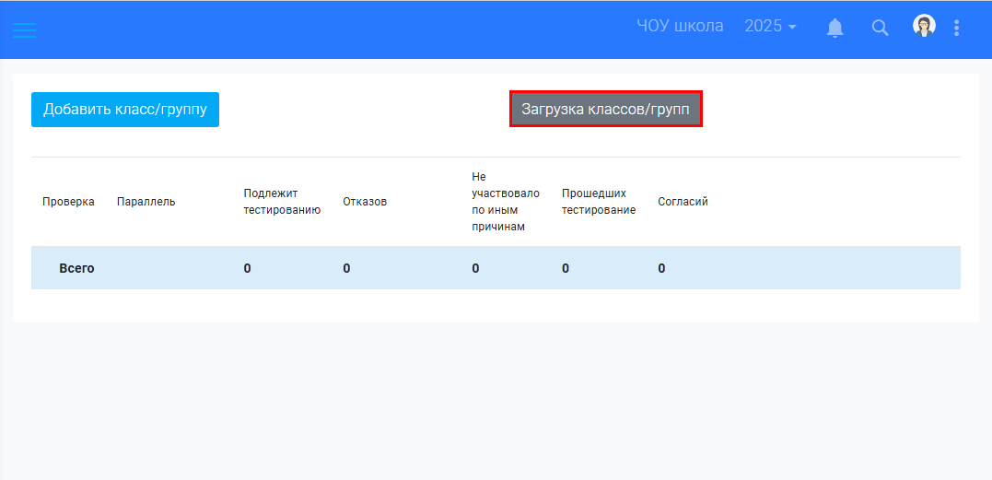Expand the 2025 year dropdown
The image size is (992, 480).
(770, 26)
